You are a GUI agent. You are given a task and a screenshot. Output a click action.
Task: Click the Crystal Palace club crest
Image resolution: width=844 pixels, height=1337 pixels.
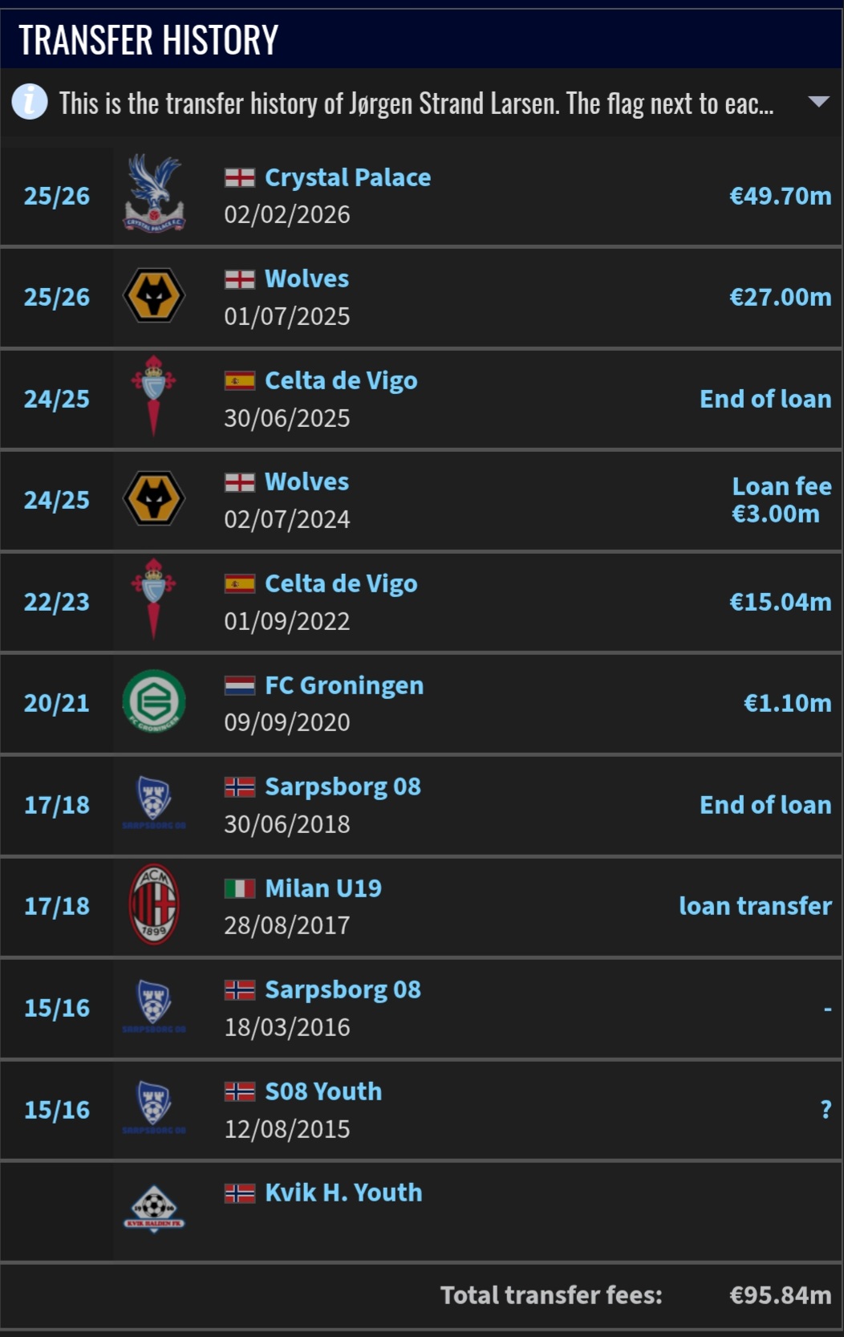(154, 194)
